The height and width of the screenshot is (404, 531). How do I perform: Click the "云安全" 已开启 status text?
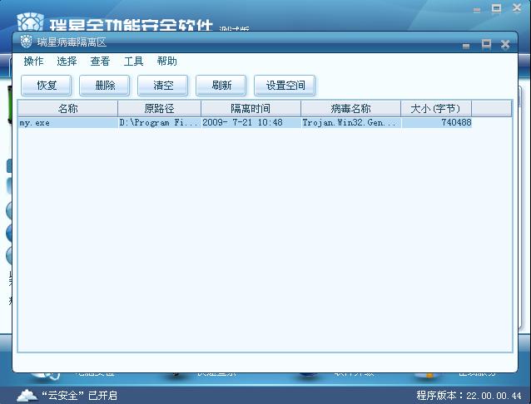pos(79,396)
